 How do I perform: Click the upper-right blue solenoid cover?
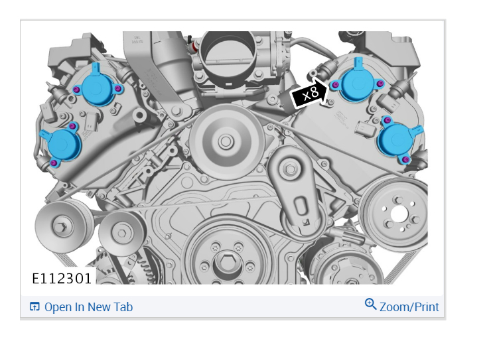pyautogui.click(x=358, y=82)
